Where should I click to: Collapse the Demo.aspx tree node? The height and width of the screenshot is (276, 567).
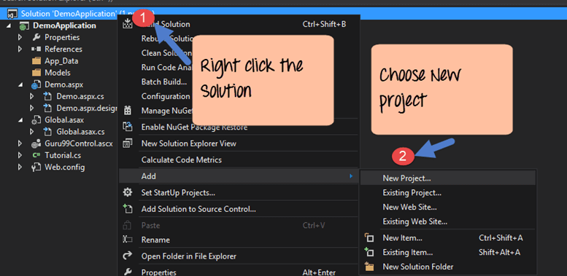coord(20,84)
